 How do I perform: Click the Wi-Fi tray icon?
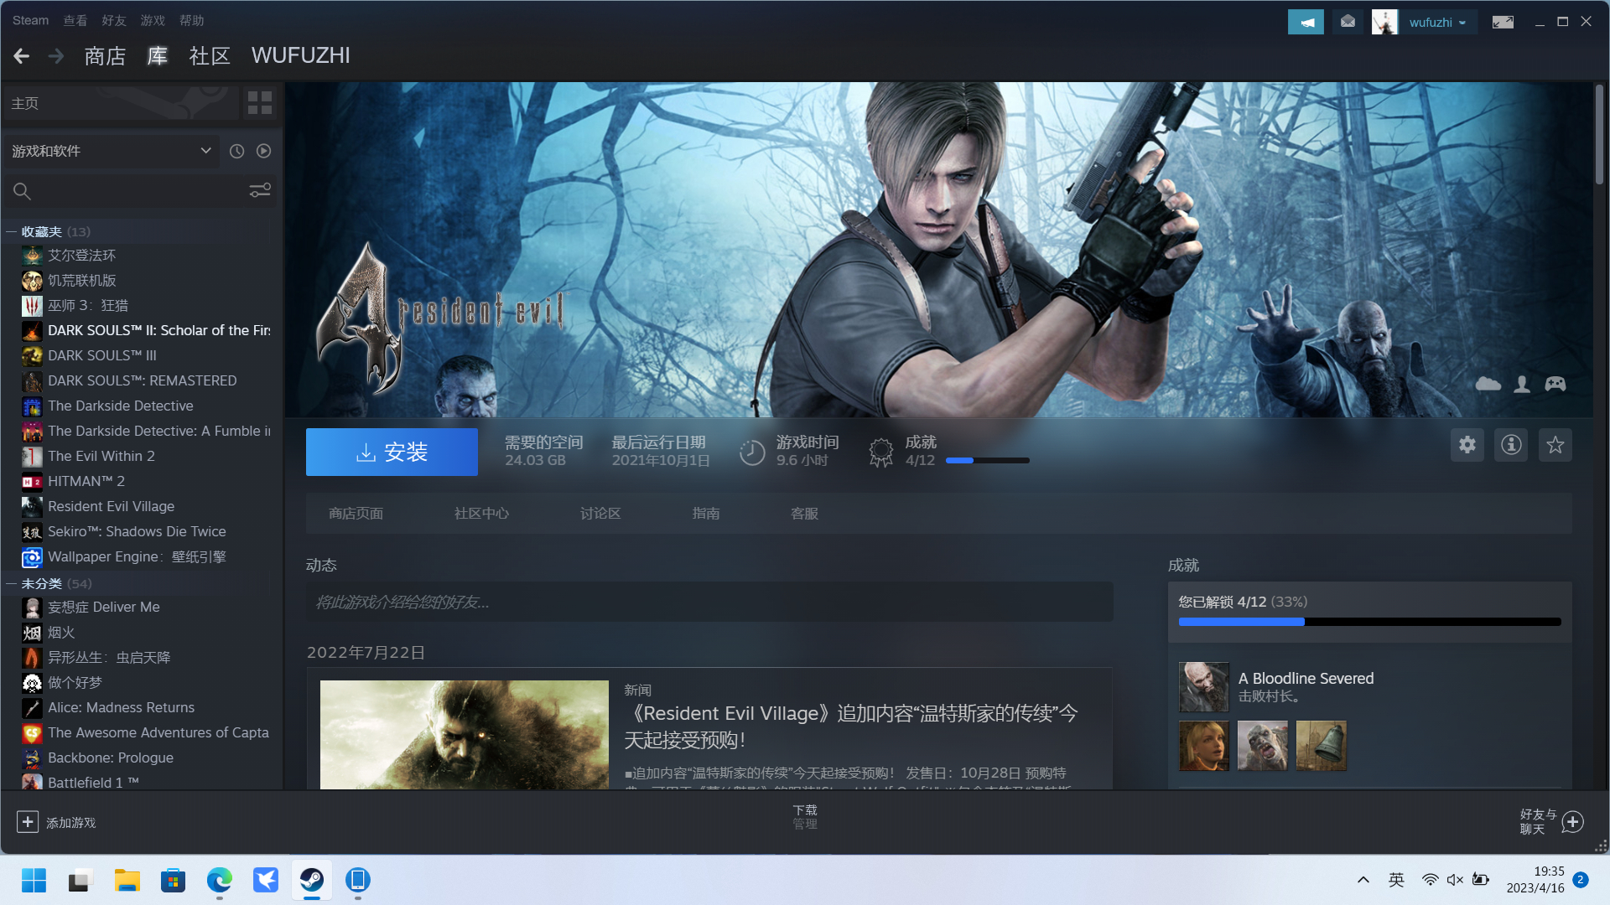tap(1430, 880)
